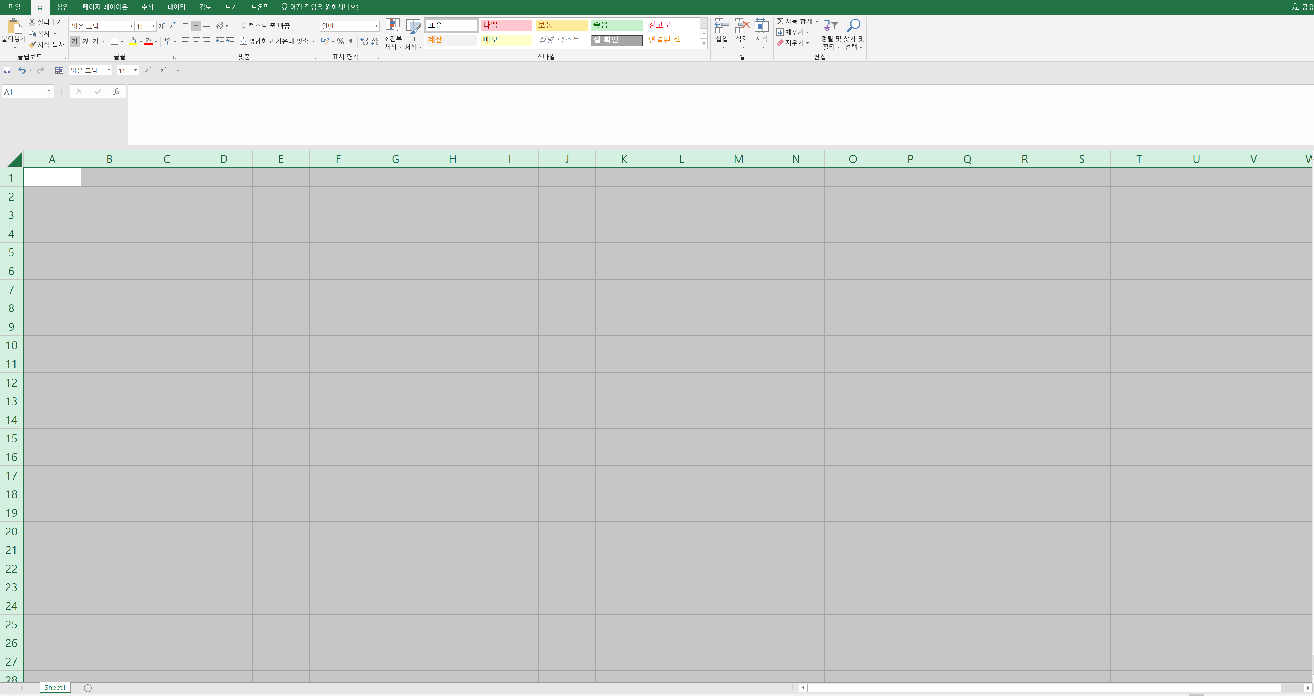The width and height of the screenshot is (1314, 696).
Task: Apply the 나쁨 (Bad) cell style
Action: (x=506, y=25)
